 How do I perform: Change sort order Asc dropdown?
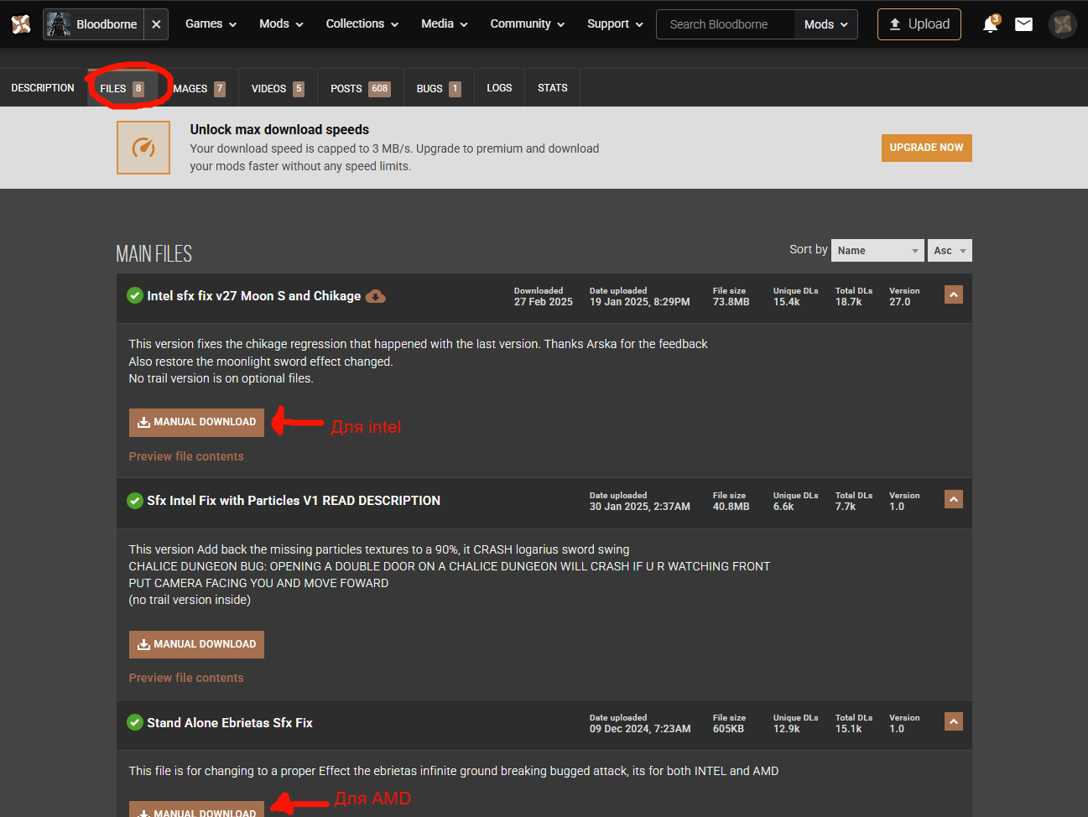tap(950, 250)
